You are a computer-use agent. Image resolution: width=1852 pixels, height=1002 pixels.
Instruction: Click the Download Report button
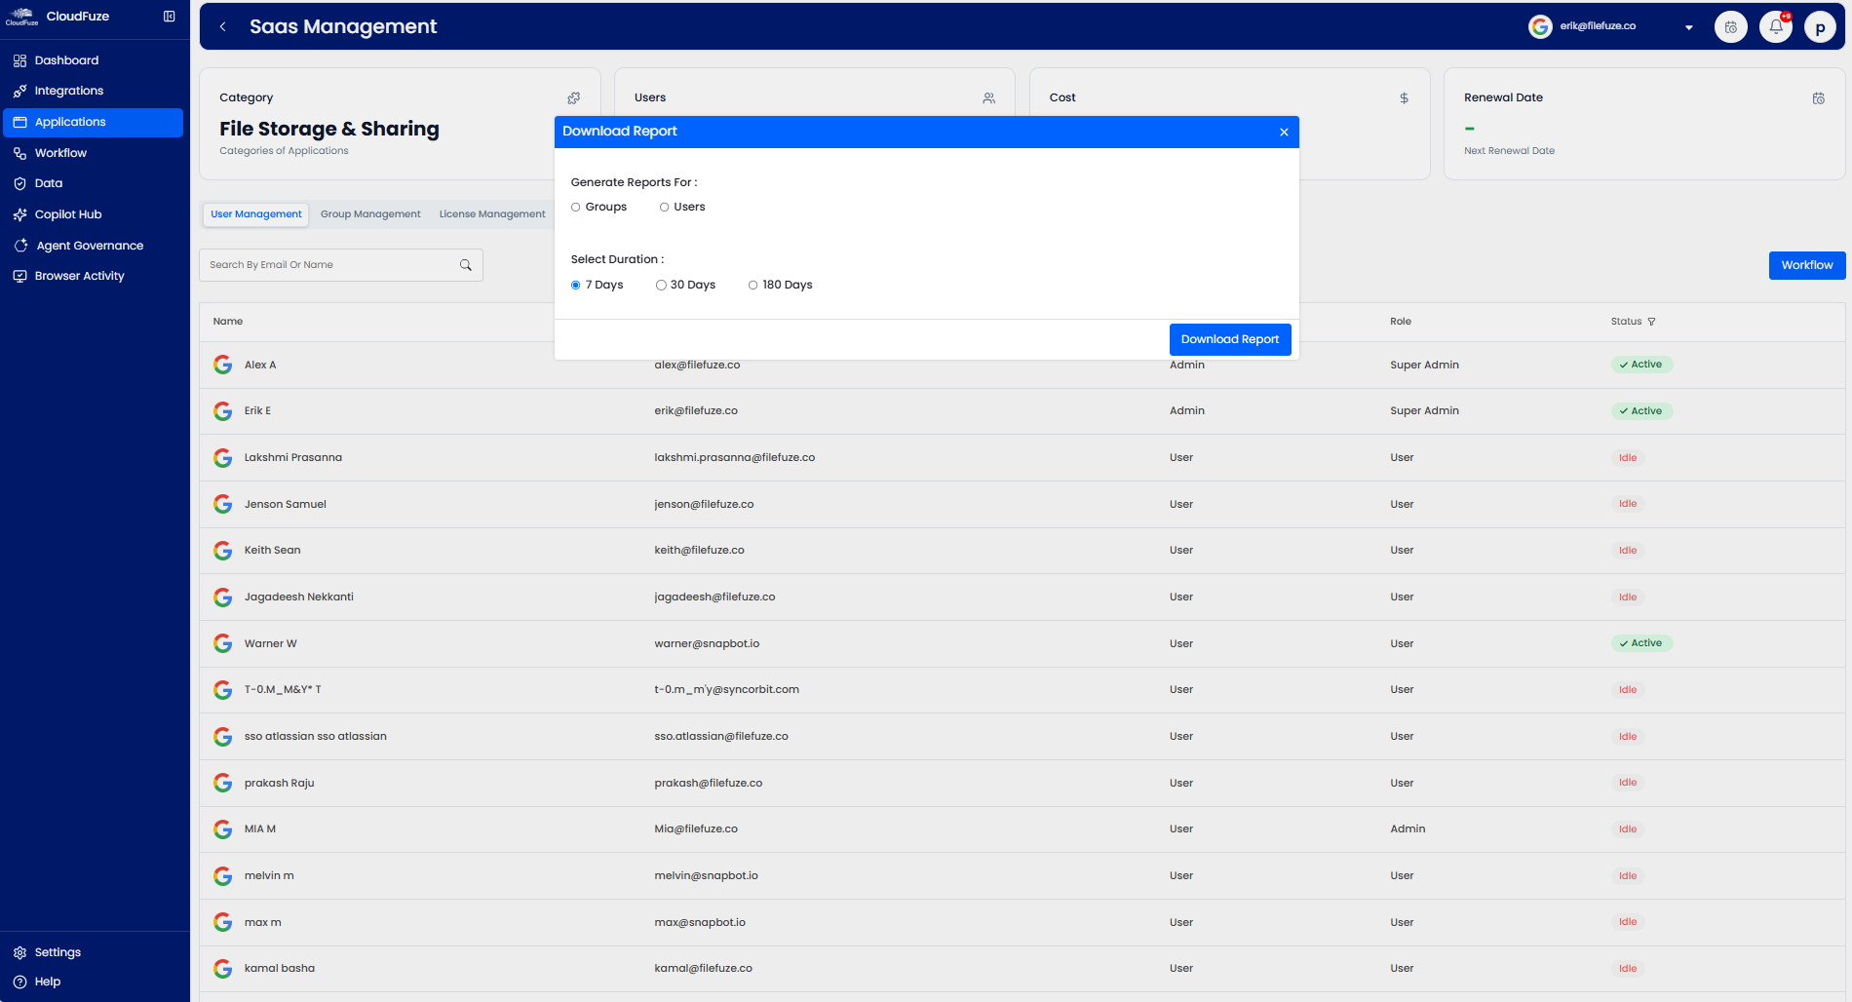pyautogui.click(x=1230, y=339)
